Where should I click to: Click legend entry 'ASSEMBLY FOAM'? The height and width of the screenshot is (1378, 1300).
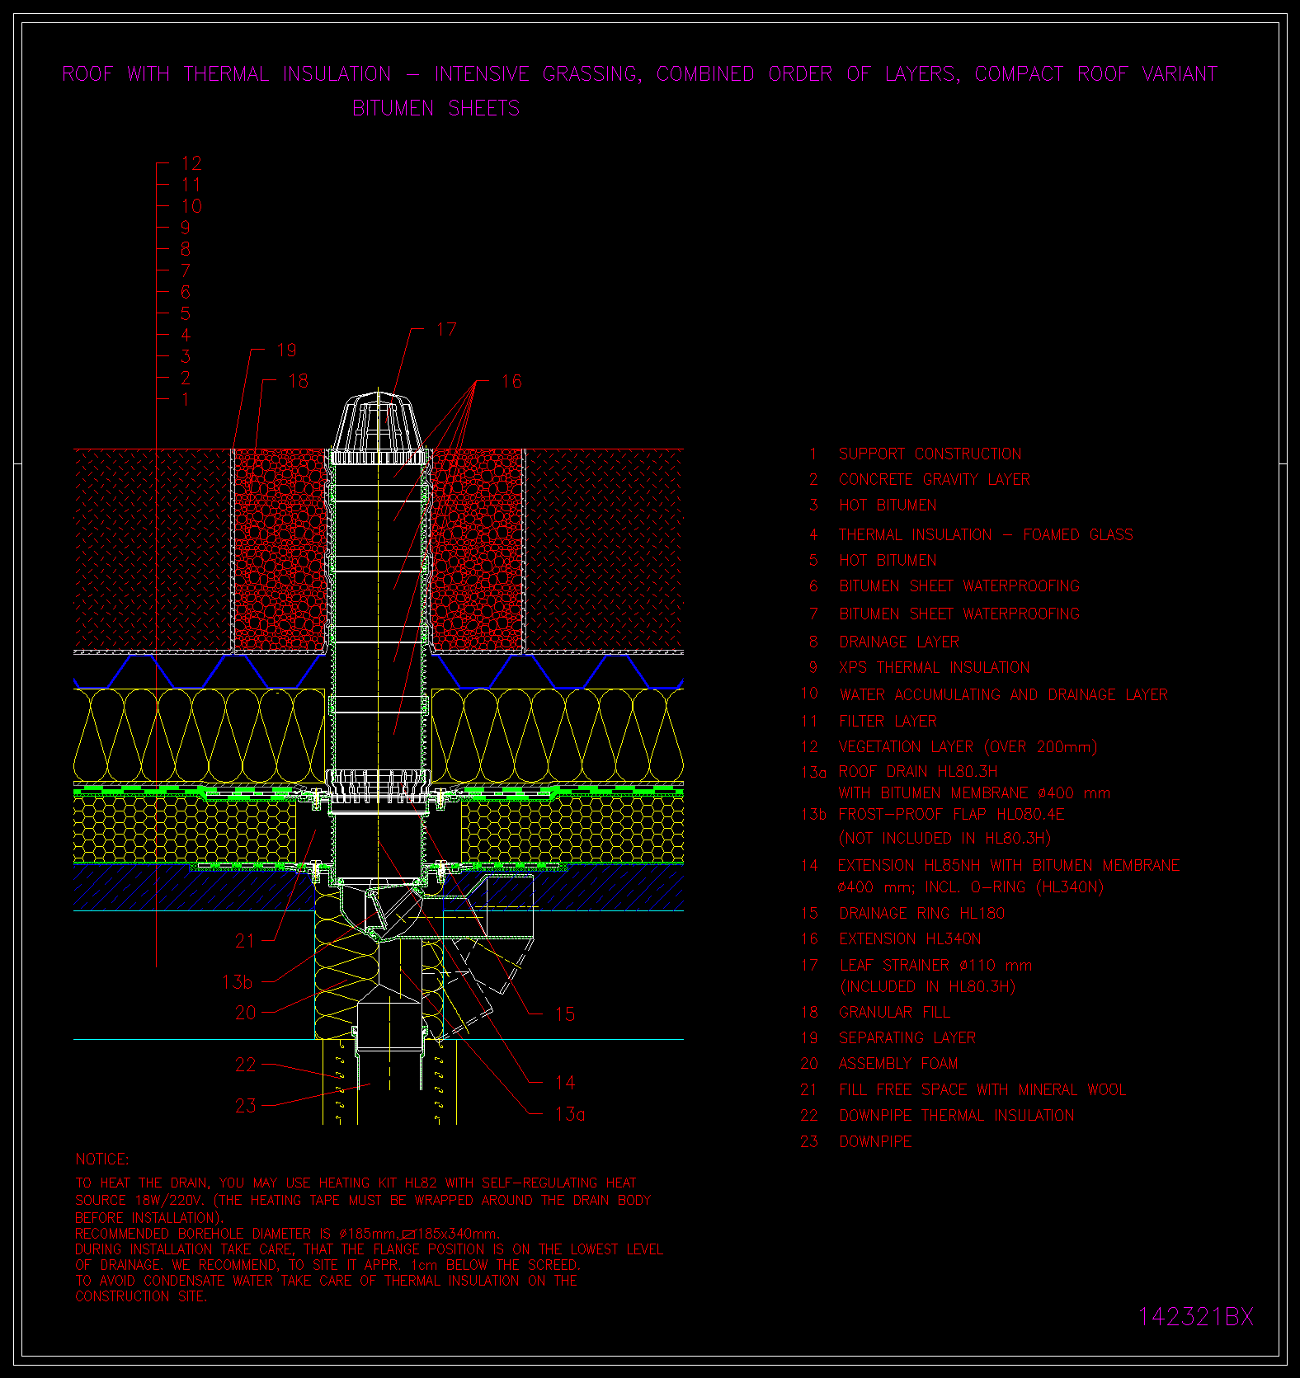click(898, 1064)
